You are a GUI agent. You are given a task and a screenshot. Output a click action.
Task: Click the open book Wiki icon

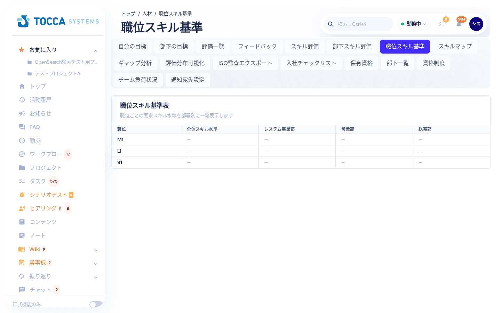pos(22,249)
